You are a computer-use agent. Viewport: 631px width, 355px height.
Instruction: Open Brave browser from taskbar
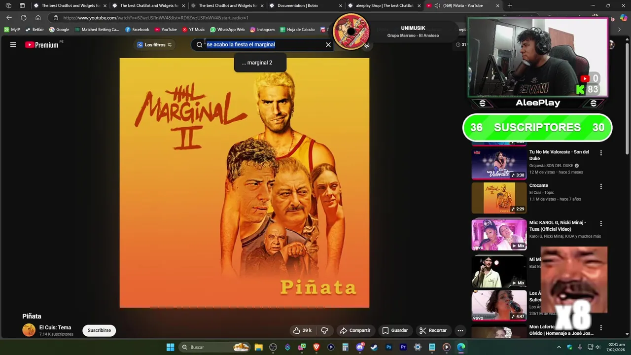(316, 347)
